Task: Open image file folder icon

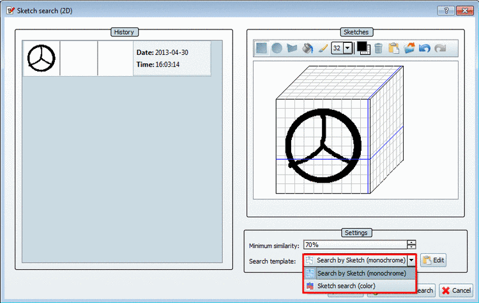Action: tap(409, 48)
